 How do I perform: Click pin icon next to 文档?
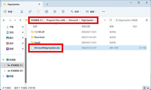[23, 32]
